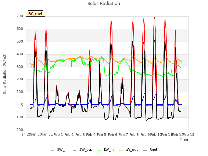This screenshot has width=208, height=156.
Task: Click the Feb 3 x-axis label
Action: pyautogui.click(x=80, y=135)
